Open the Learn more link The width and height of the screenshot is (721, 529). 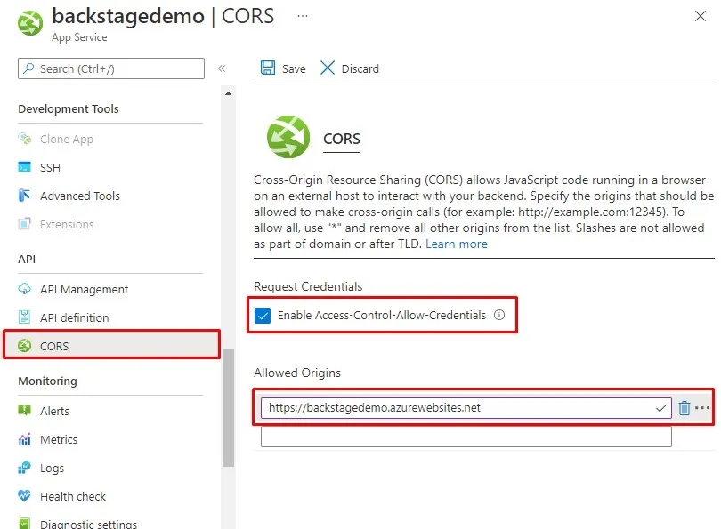click(x=456, y=244)
